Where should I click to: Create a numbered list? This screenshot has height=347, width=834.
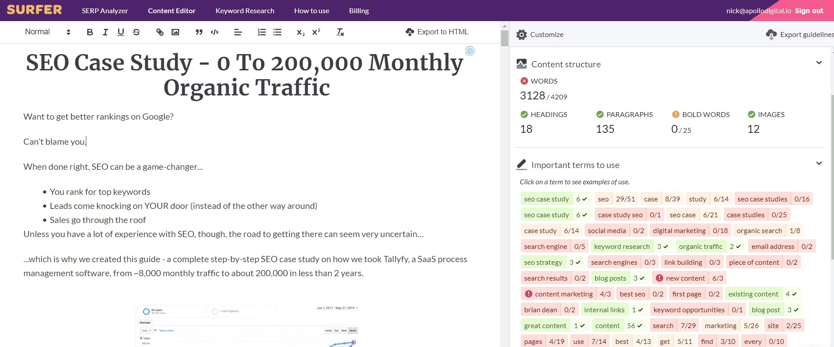(262, 32)
